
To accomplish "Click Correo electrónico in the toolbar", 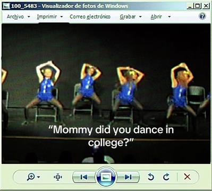I will coord(90,16).
